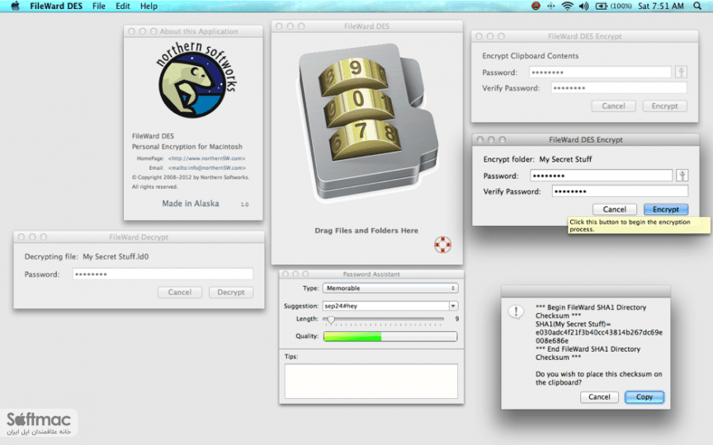Click the key icon beside Encrypt folder password
The image size is (713, 445).
coord(682,176)
